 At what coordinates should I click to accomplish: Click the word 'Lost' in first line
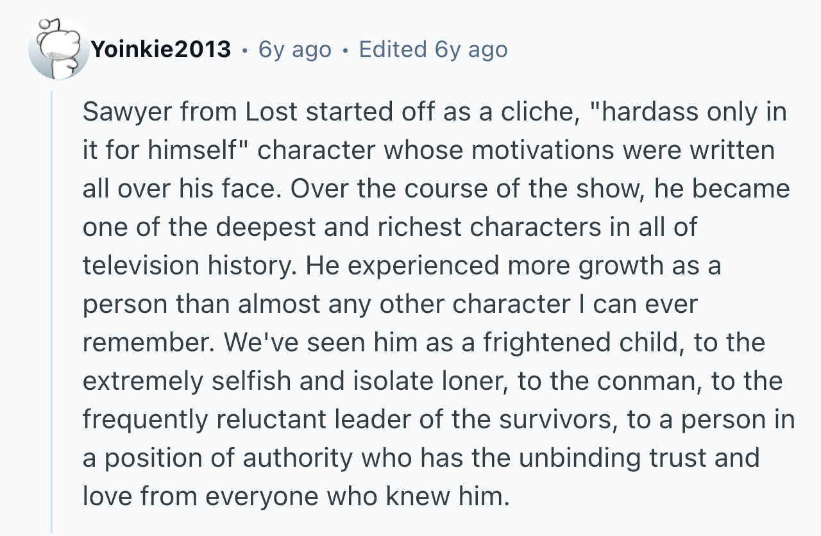[272, 112]
